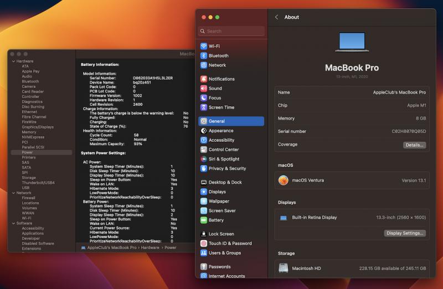The height and width of the screenshot is (289, 443).
Task: Select Siri & Spotlight icon
Action: click(204, 159)
